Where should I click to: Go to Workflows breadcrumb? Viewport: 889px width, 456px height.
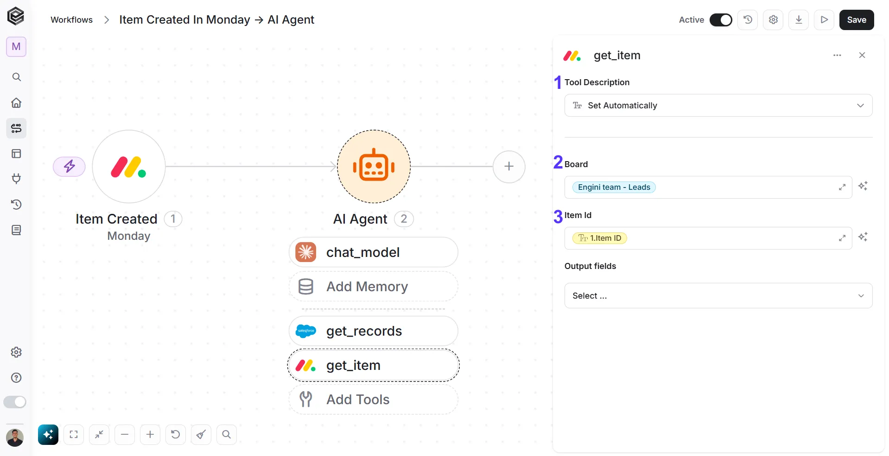(72, 20)
